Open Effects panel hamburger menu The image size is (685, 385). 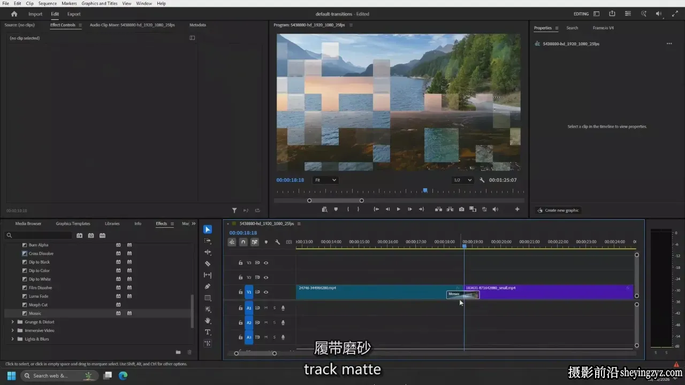[172, 224]
